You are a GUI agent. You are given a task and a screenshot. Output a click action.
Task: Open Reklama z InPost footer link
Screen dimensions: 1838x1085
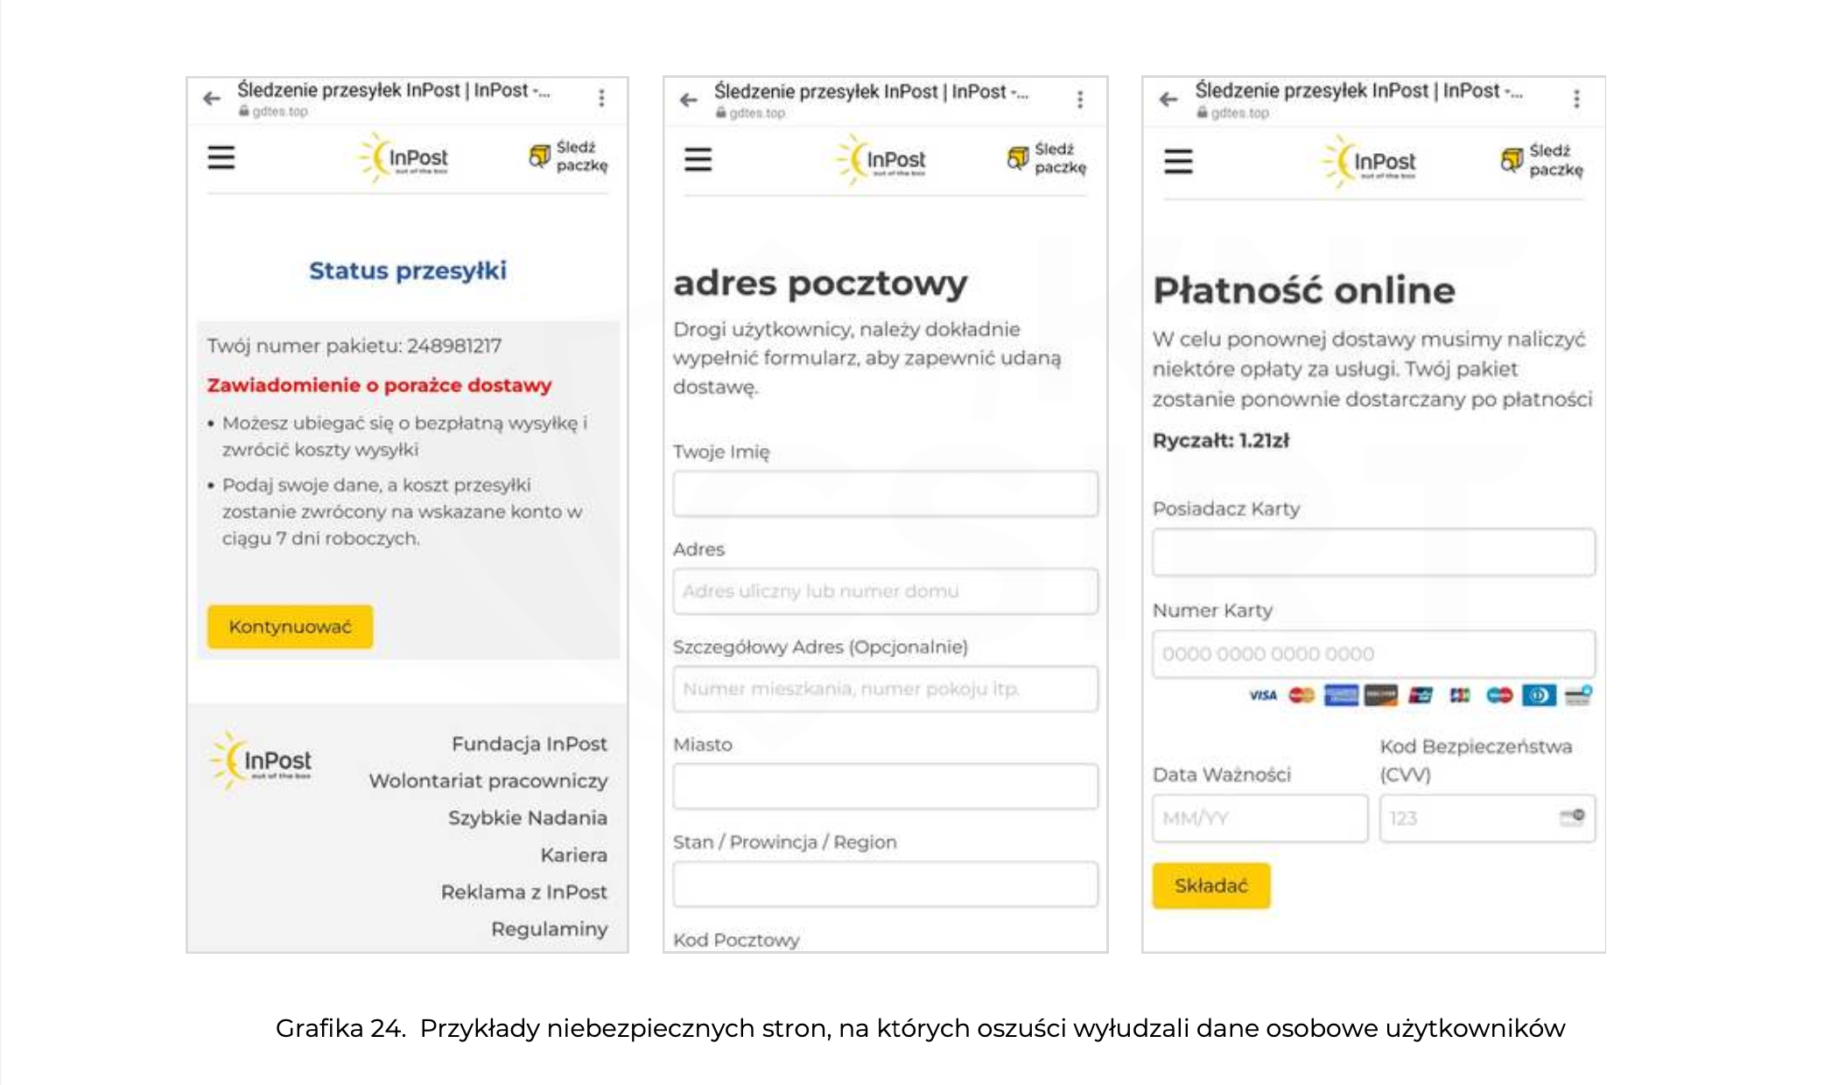[x=523, y=892]
